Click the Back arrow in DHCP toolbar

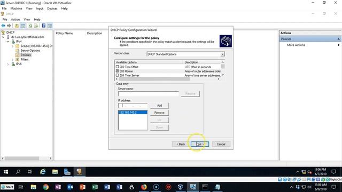pyautogui.click(x=3, y=26)
